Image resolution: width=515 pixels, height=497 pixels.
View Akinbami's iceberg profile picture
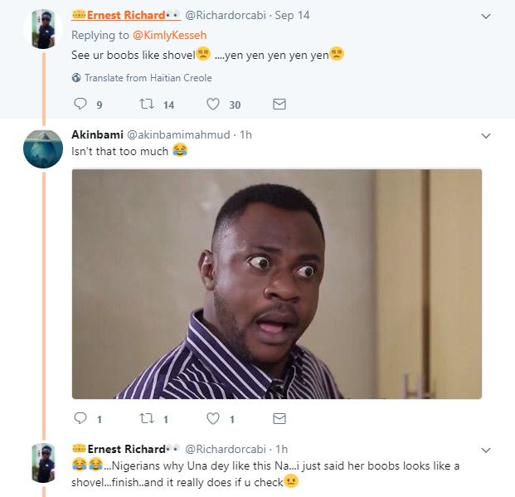pyautogui.click(x=43, y=149)
